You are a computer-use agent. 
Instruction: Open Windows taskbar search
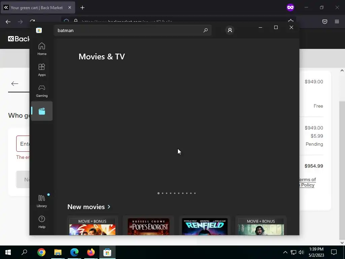click(x=24, y=252)
